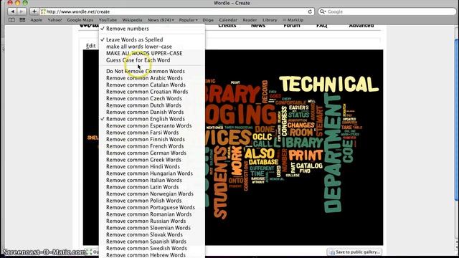Click the page vertical scrollbar
Screen dimensions: 459x258
456,120
